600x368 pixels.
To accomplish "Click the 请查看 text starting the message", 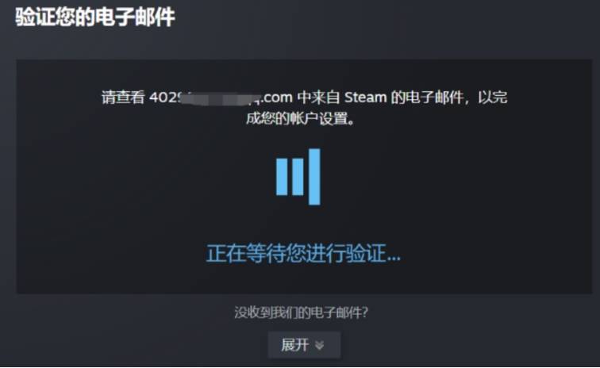I will pos(123,98).
